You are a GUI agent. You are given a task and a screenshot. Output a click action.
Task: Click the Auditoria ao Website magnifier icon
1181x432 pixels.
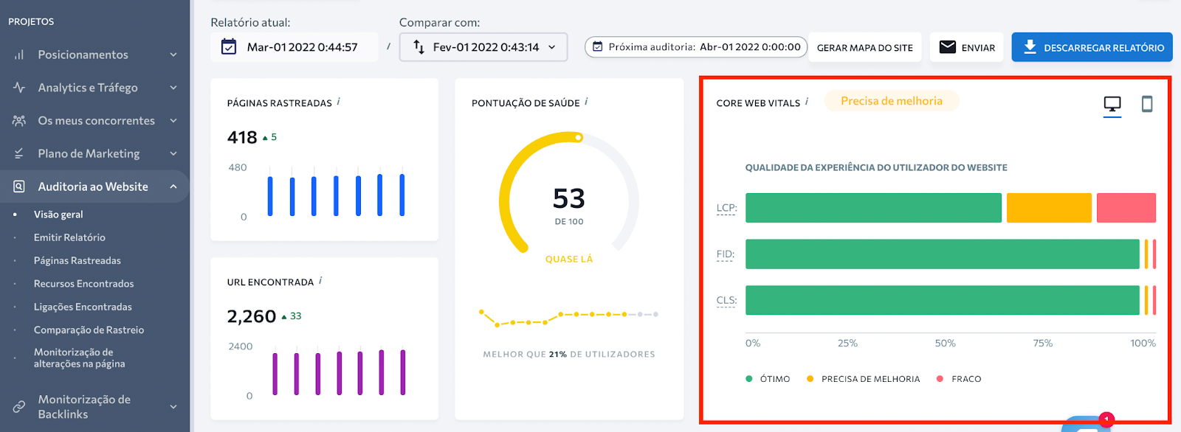[x=19, y=187]
